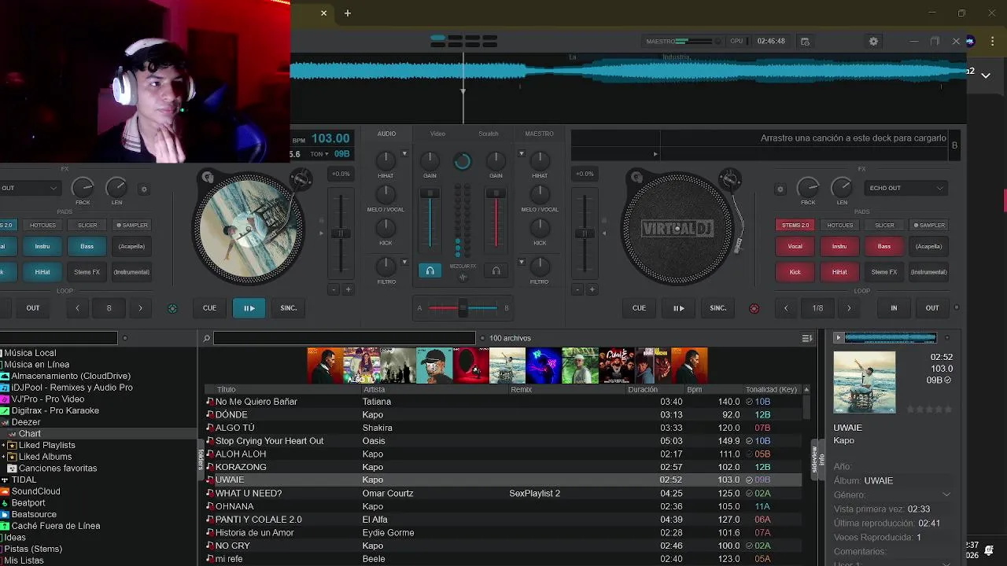This screenshot has width=1007, height=566.
Task: Open browser view options list icon
Action: (806, 338)
